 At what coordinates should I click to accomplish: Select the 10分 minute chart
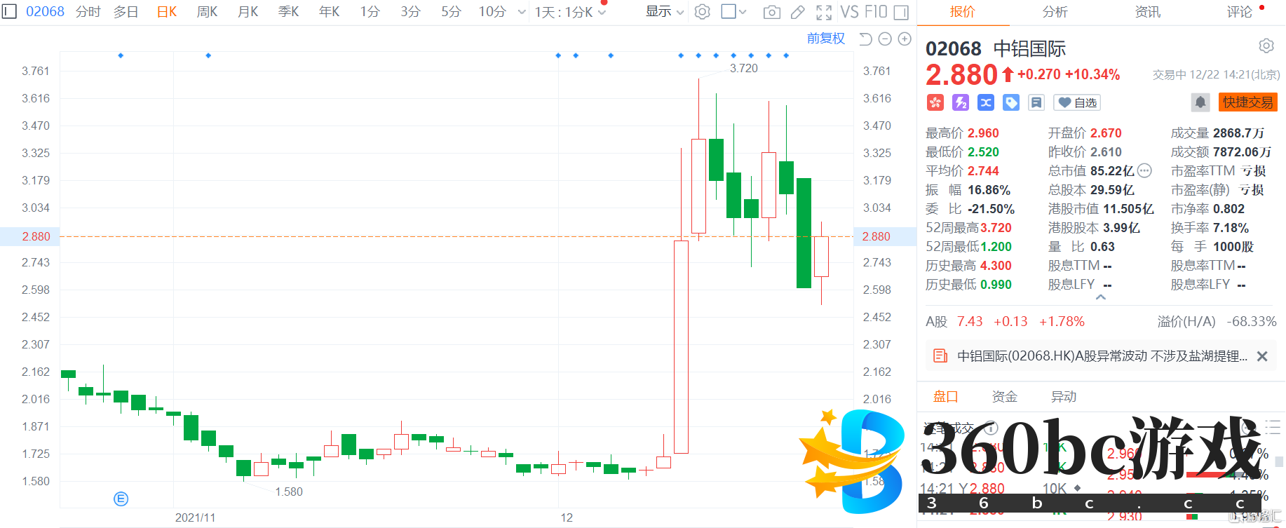tap(492, 12)
